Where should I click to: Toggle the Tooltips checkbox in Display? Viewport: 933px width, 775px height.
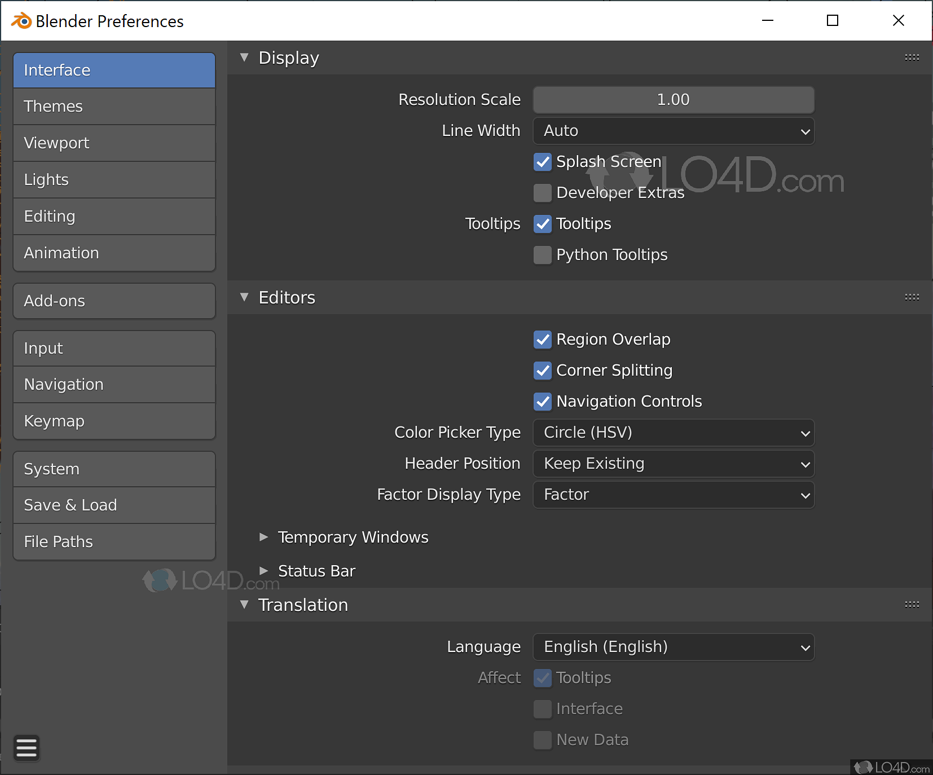[x=543, y=224]
